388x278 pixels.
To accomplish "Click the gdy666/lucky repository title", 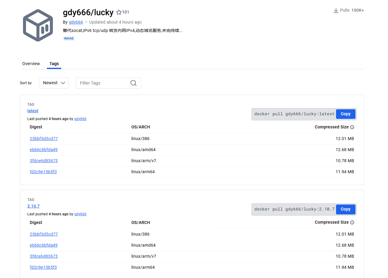I will (88, 12).
